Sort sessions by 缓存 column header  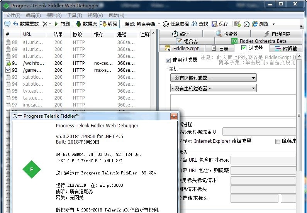[x=103, y=34]
